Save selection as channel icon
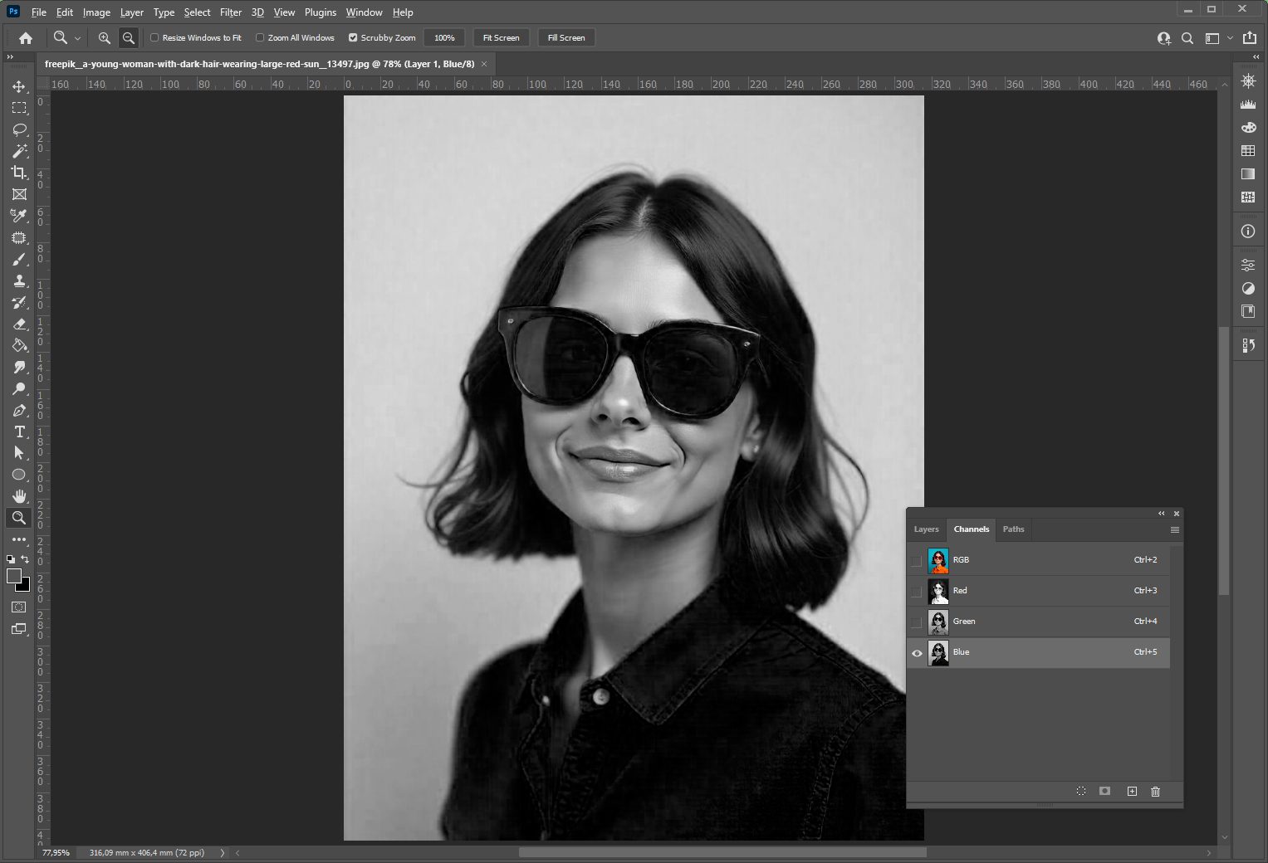The width and height of the screenshot is (1268, 863). (x=1104, y=791)
